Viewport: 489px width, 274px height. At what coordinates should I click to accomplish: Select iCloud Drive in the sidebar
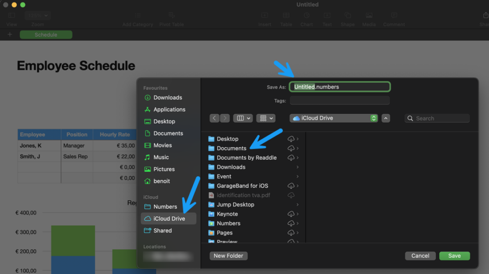point(169,219)
